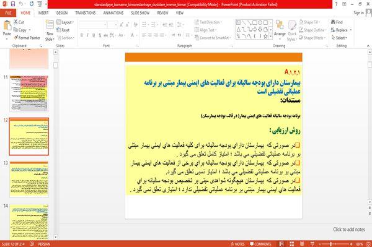Open the FILE tab

pos(8,13)
